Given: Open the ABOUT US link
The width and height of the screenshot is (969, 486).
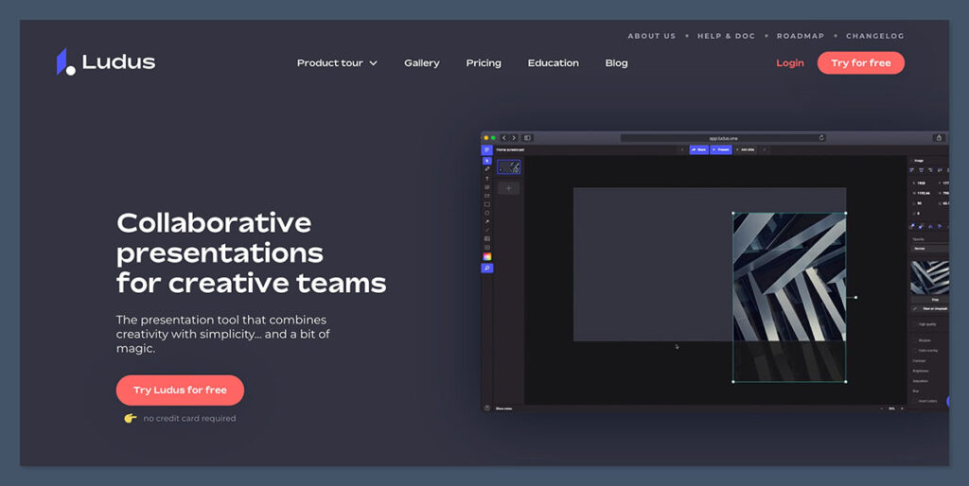Looking at the screenshot, I should [x=652, y=36].
